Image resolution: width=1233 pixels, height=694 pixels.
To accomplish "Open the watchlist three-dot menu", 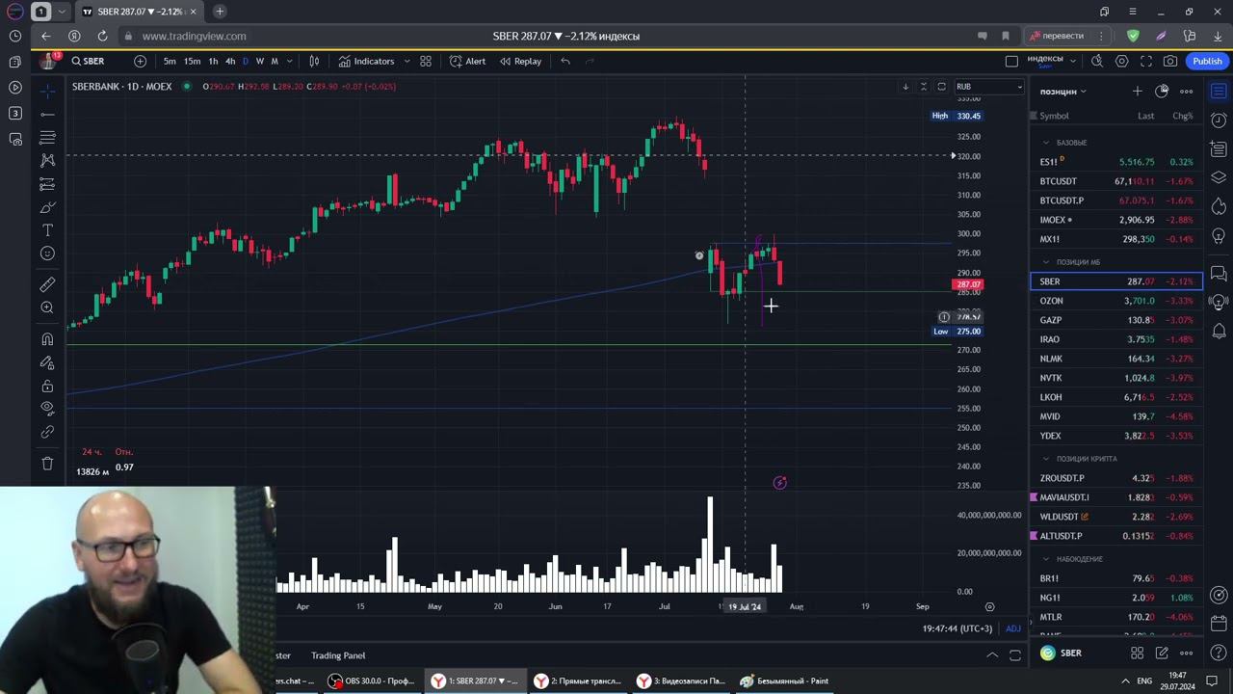I will (1187, 92).
